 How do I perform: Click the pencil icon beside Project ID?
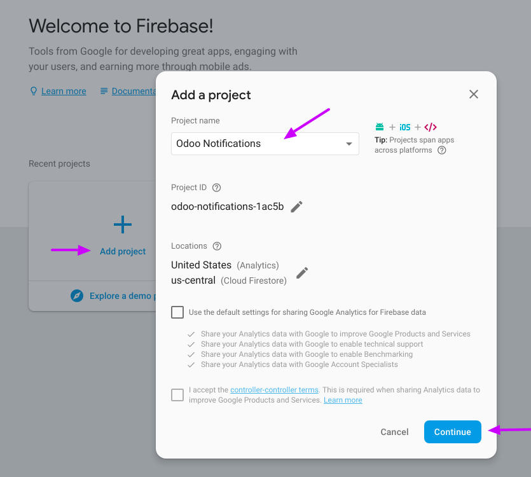(297, 207)
